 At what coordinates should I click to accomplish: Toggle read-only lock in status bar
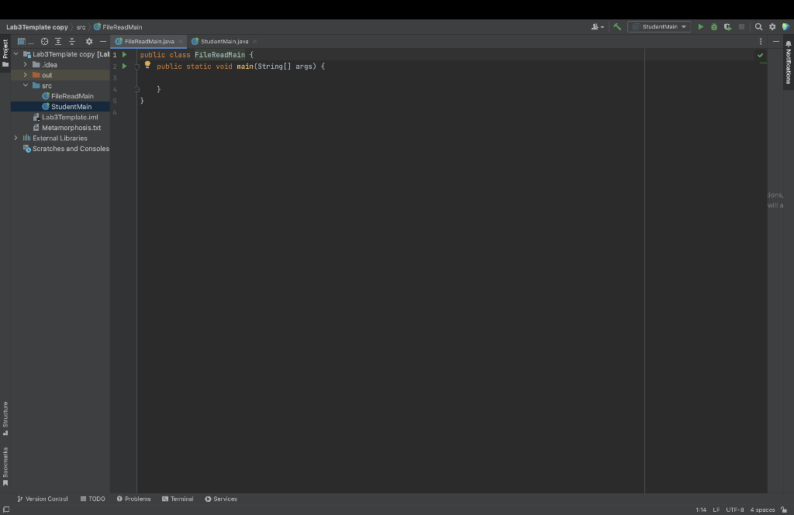coord(784,510)
